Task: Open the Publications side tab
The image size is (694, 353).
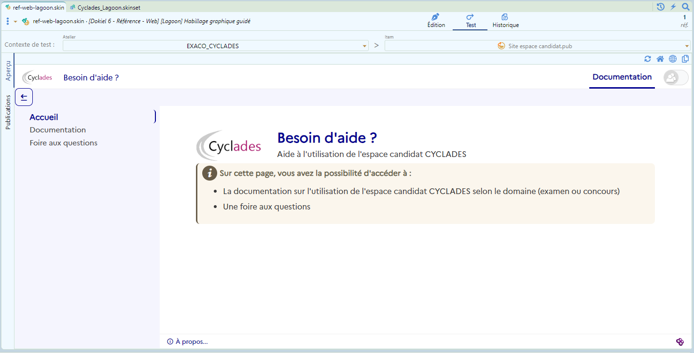Action: [x=8, y=112]
